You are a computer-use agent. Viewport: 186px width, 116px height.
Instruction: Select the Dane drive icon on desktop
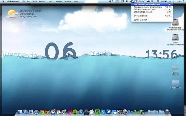click(x=175, y=37)
